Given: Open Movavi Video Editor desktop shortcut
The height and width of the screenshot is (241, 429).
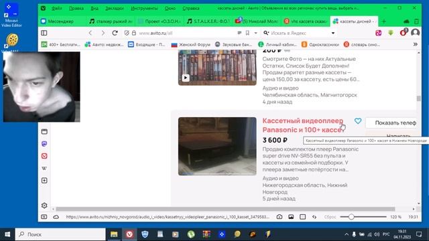Looking at the screenshot, I should [11, 15].
